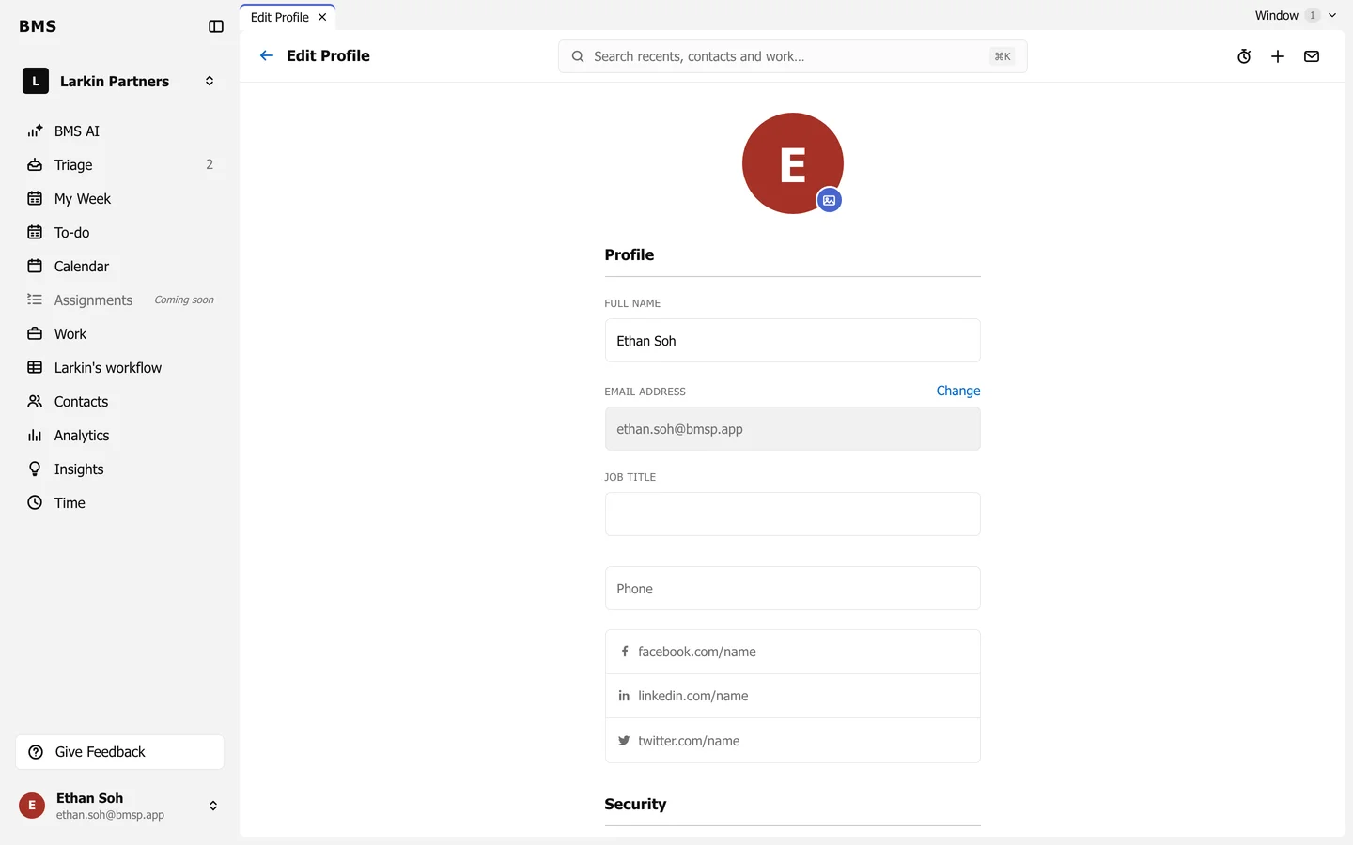This screenshot has width=1353, height=845.
Task: Click the Assignments coming soon item
Action: 120,300
